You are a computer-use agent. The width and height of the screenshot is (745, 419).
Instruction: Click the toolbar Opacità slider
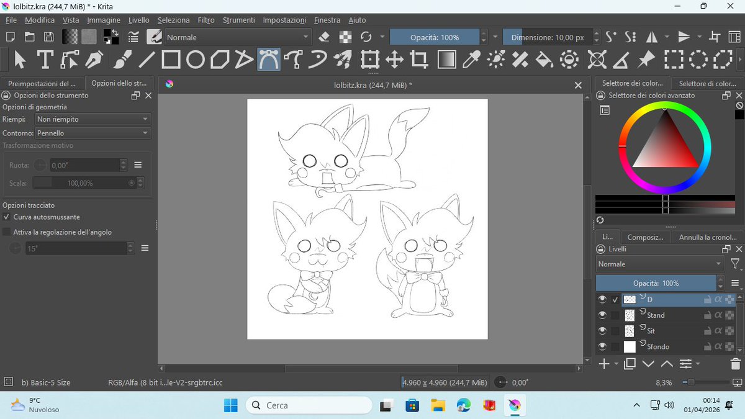pos(435,37)
